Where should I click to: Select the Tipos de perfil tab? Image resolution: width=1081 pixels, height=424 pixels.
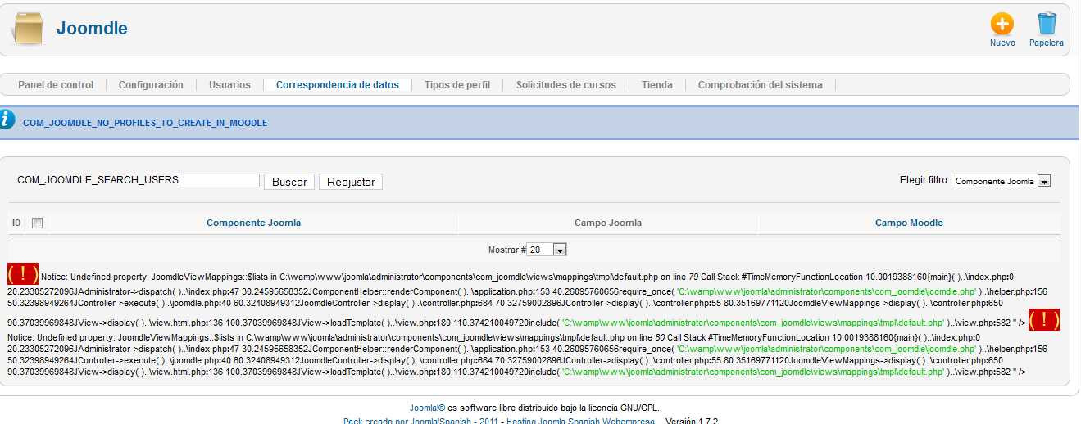pos(457,85)
